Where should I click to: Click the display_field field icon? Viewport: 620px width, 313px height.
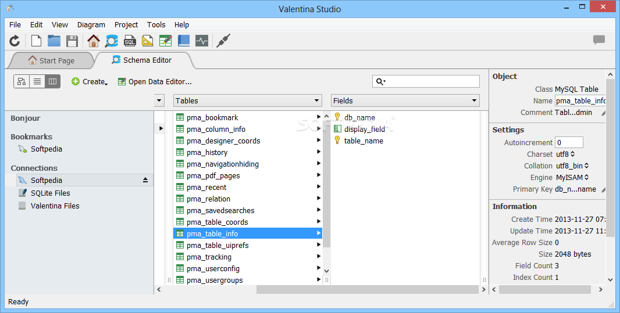pos(337,129)
